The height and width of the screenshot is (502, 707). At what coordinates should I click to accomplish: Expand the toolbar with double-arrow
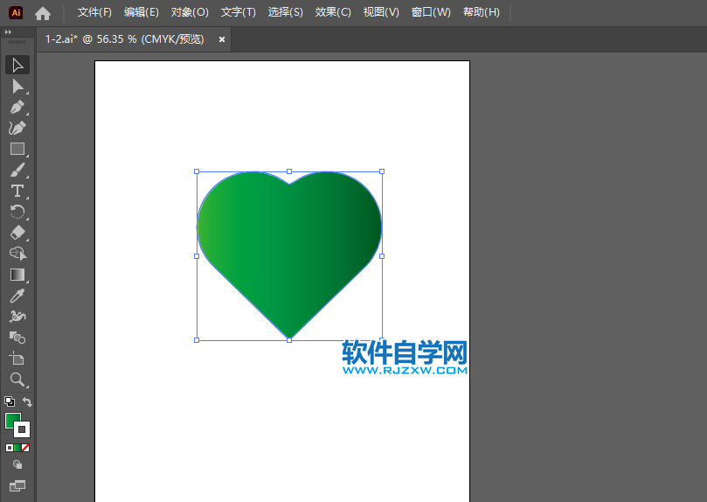point(8,32)
